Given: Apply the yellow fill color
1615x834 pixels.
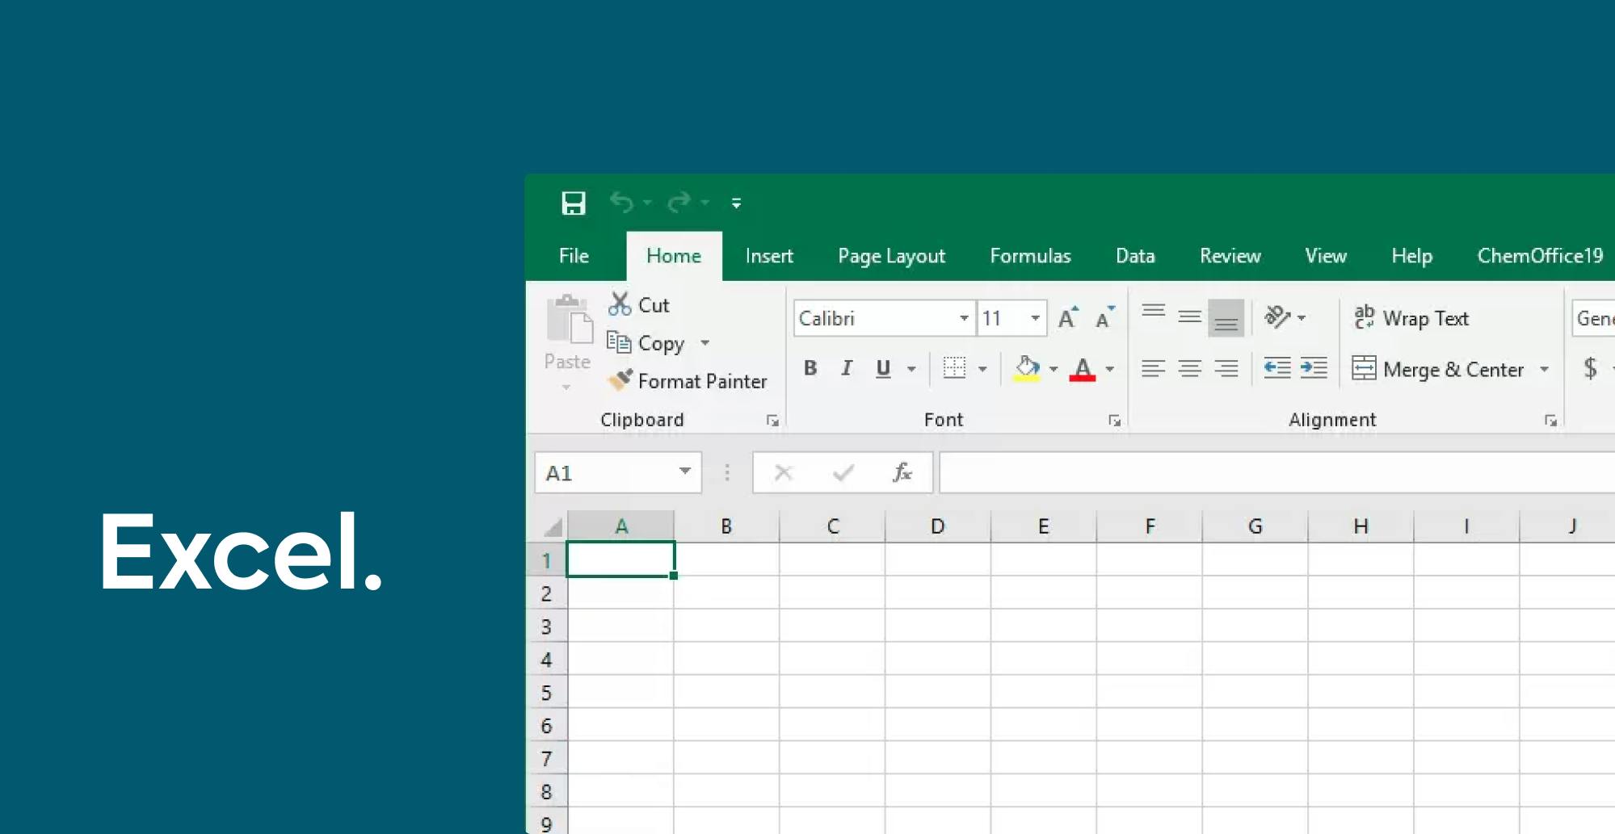Looking at the screenshot, I should point(1027,369).
